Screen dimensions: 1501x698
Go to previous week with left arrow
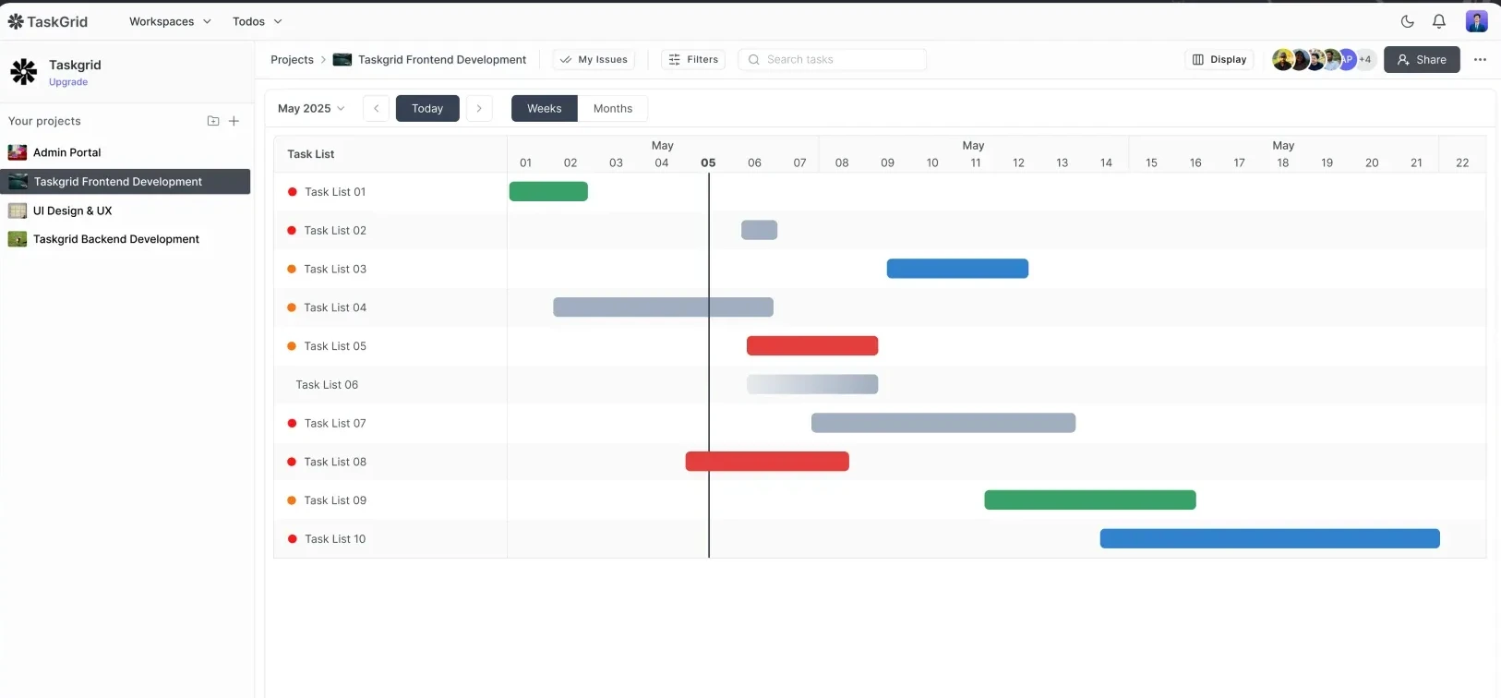376,108
